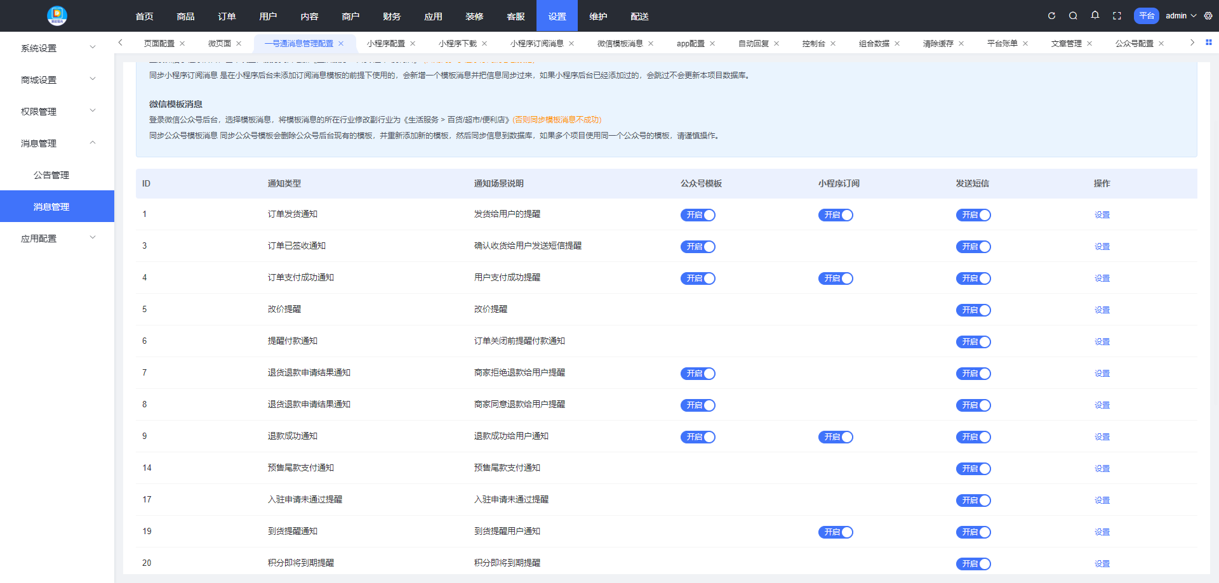
Task: Open the tab grid menu icon
Action: [1209, 43]
